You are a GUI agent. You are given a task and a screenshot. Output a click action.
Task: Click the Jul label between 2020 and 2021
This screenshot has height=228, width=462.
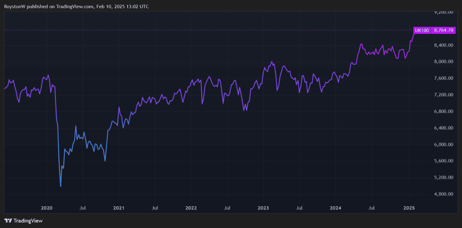pos(82,208)
